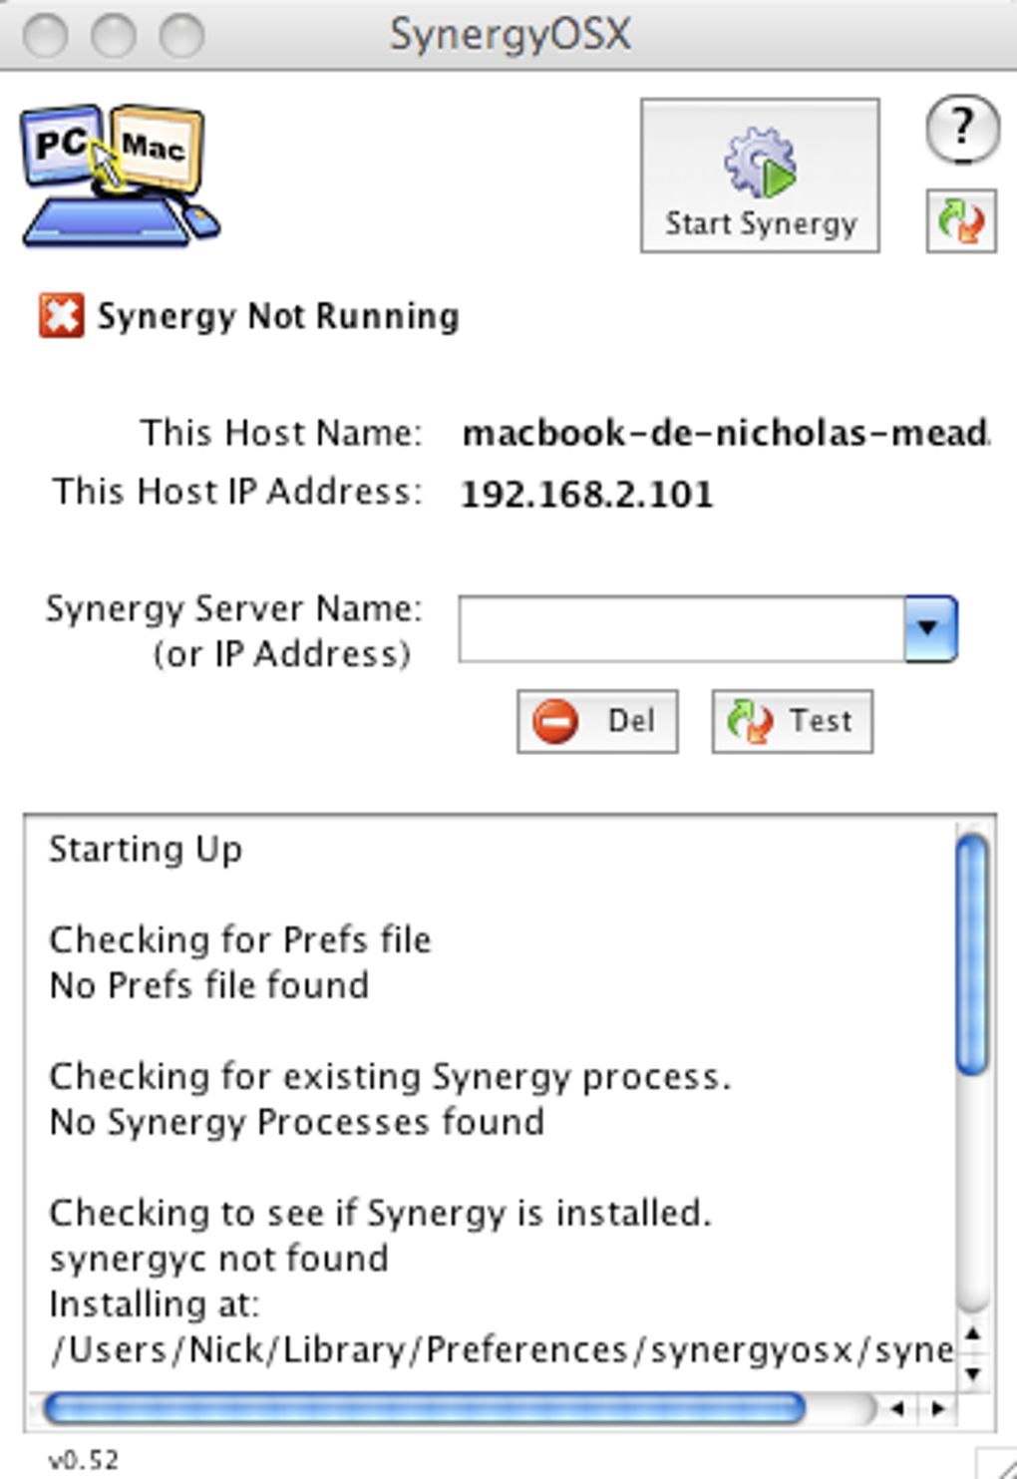Close the SynergyOSX window
1017x1479 pixels.
pyautogui.click(x=45, y=35)
